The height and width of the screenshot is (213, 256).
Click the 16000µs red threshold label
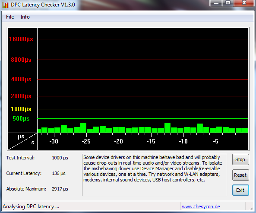pyautogui.click(x=21, y=39)
